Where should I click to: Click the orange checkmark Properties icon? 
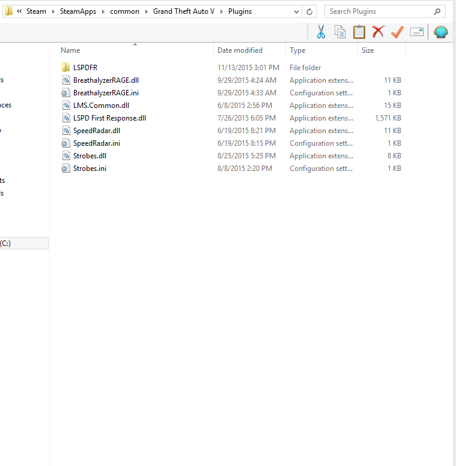click(397, 32)
